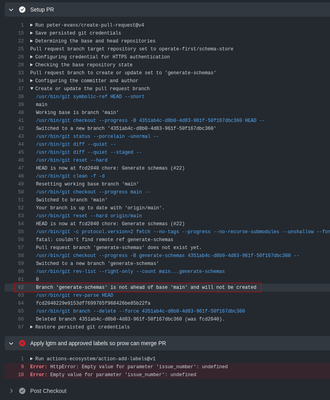Click line number 9 on the HttpError line
This screenshot has width=330, height=400.
tap(22, 367)
